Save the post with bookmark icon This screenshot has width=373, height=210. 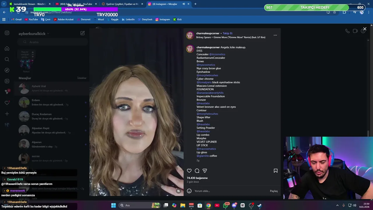[275, 171]
